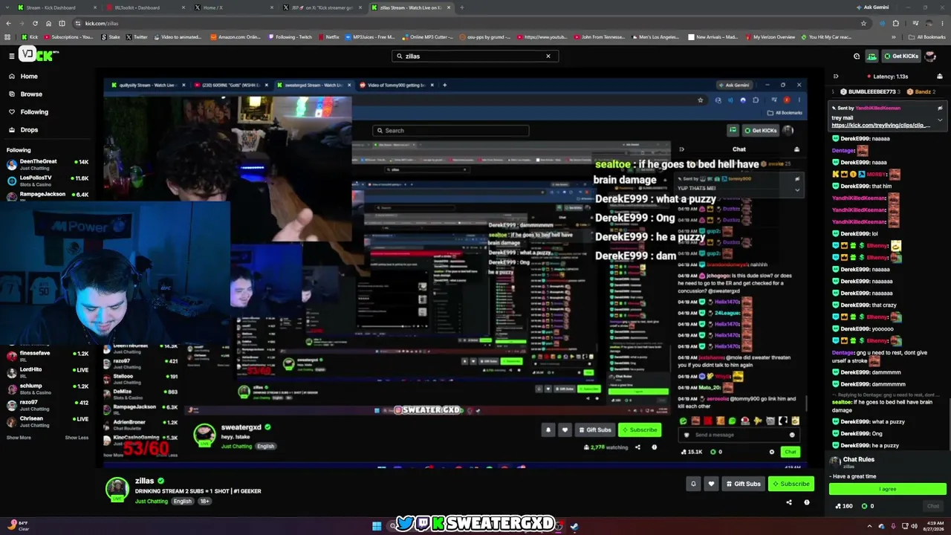Click Gift Subs for zillas channel
The width and height of the screenshot is (951, 535).
coord(742,484)
